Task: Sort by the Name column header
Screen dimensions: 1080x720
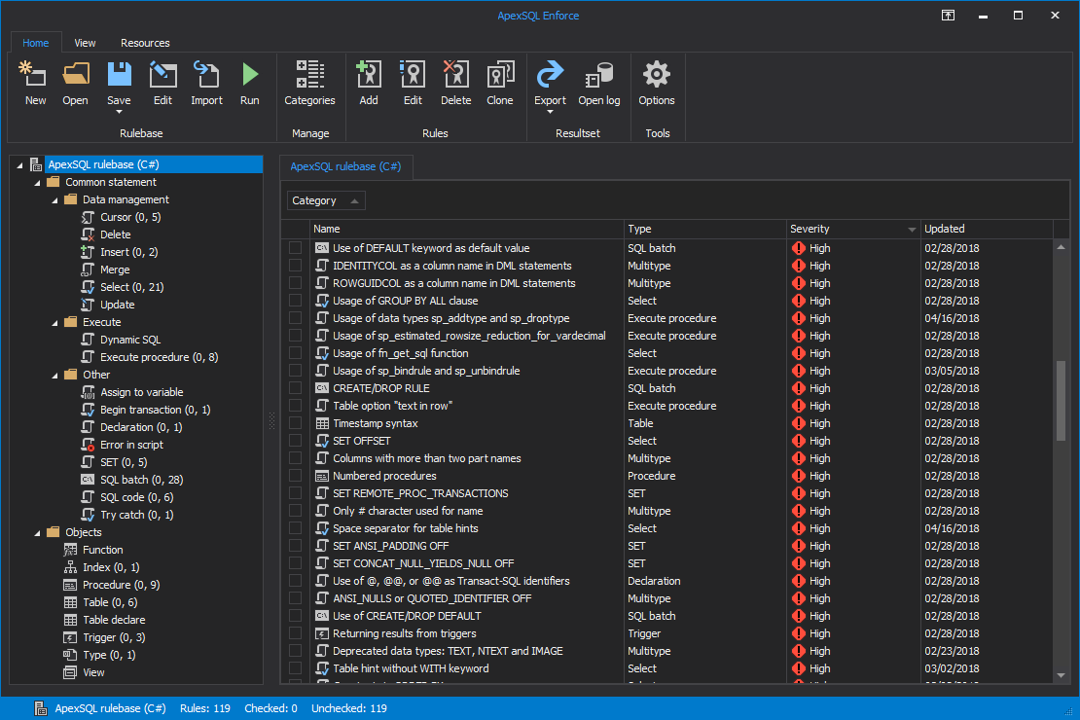Action: (x=466, y=229)
